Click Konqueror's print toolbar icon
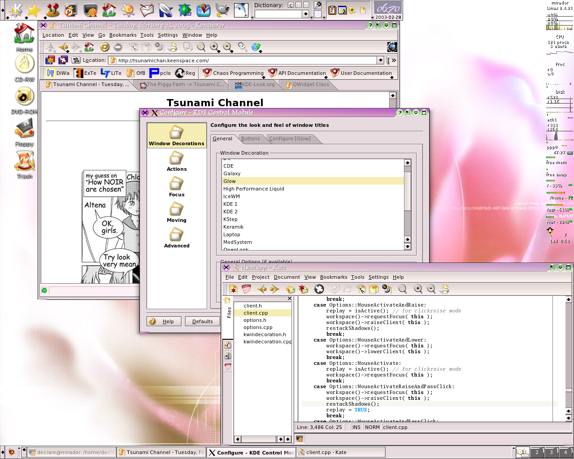The image size is (574, 459). [173, 47]
